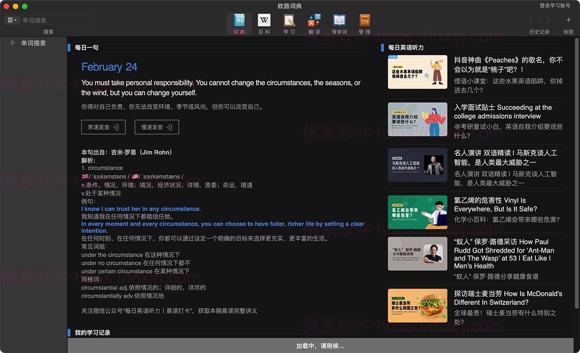The height and width of the screenshot is (353, 580).
Task: Open the Peaches fruit English thumbnail
Action: (x=417, y=72)
